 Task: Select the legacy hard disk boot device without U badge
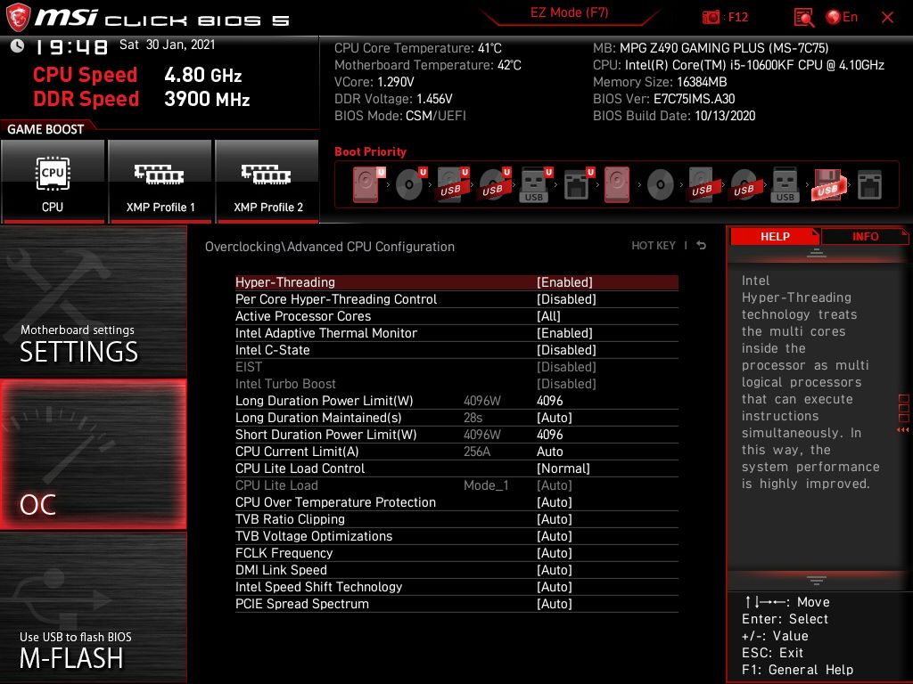(x=617, y=184)
